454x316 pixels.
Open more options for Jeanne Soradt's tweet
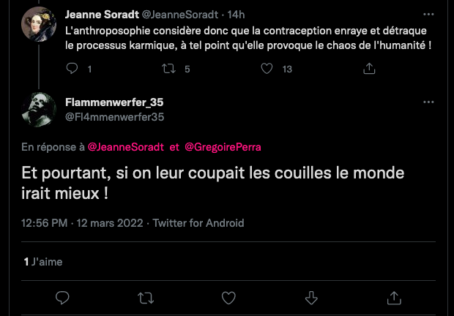point(428,14)
